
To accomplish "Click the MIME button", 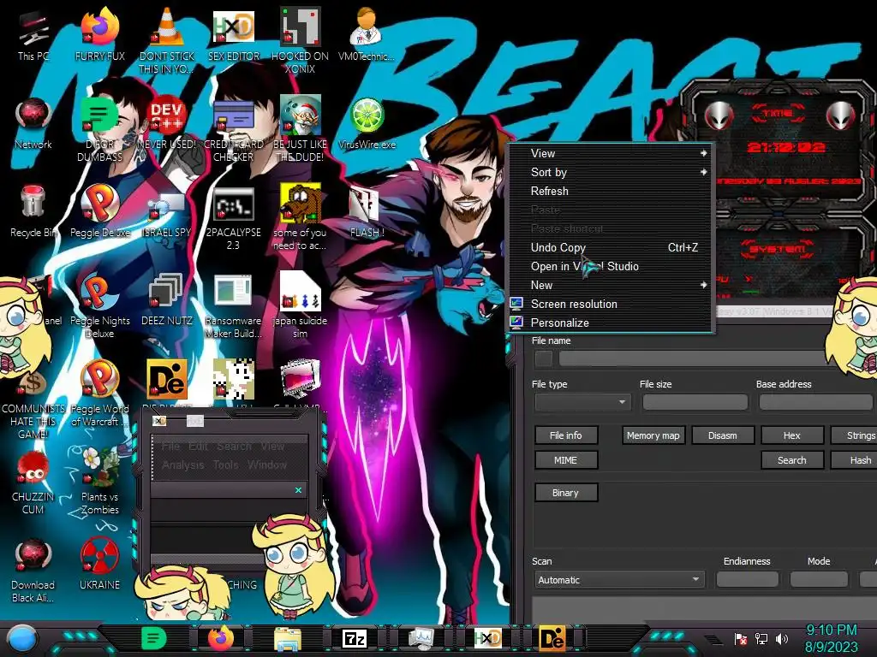I will point(565,460).
